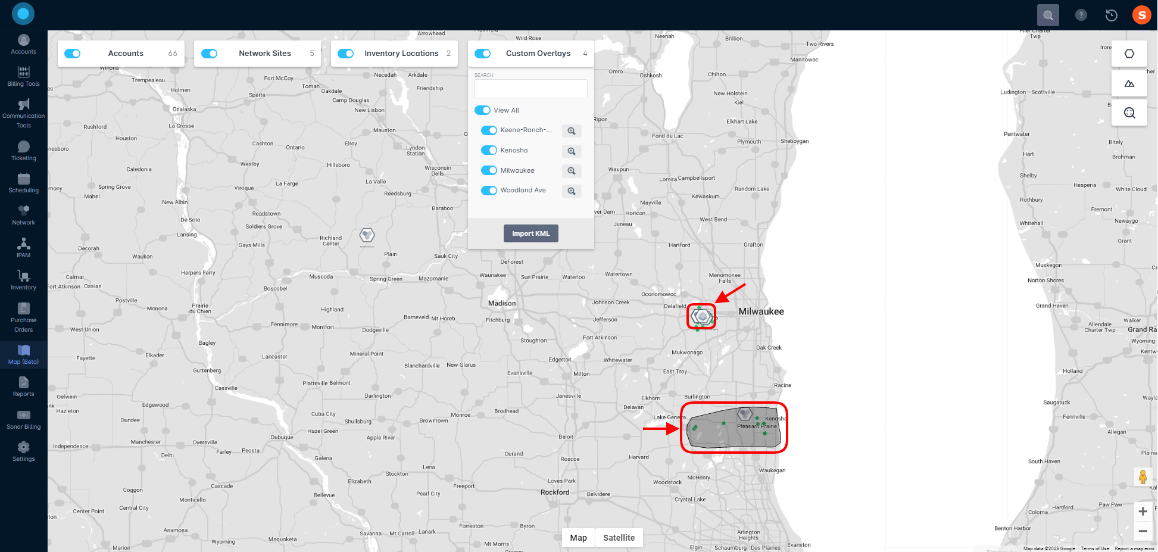
Task: Open the orange S user avatar
Action: [1141, 15]
